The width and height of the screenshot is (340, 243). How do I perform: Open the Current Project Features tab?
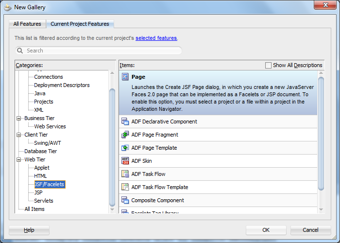coord(80,24)
